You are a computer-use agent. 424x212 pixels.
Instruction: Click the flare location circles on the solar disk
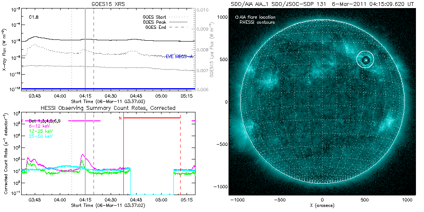364,60
